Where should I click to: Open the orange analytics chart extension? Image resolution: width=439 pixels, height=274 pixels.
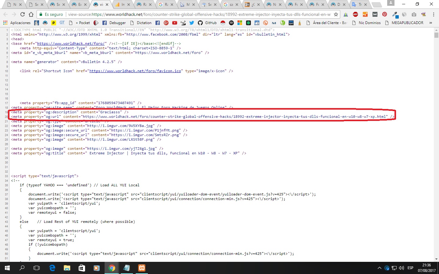click(x=365, y=14)
